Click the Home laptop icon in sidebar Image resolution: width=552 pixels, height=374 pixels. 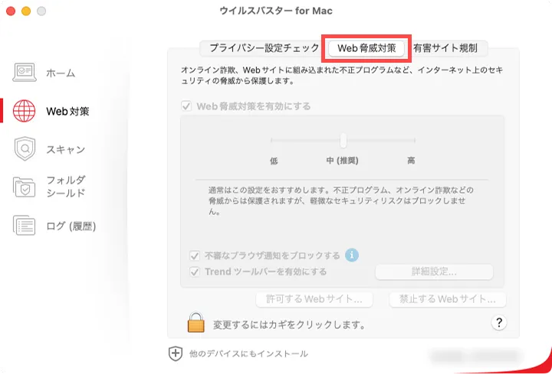25,73
